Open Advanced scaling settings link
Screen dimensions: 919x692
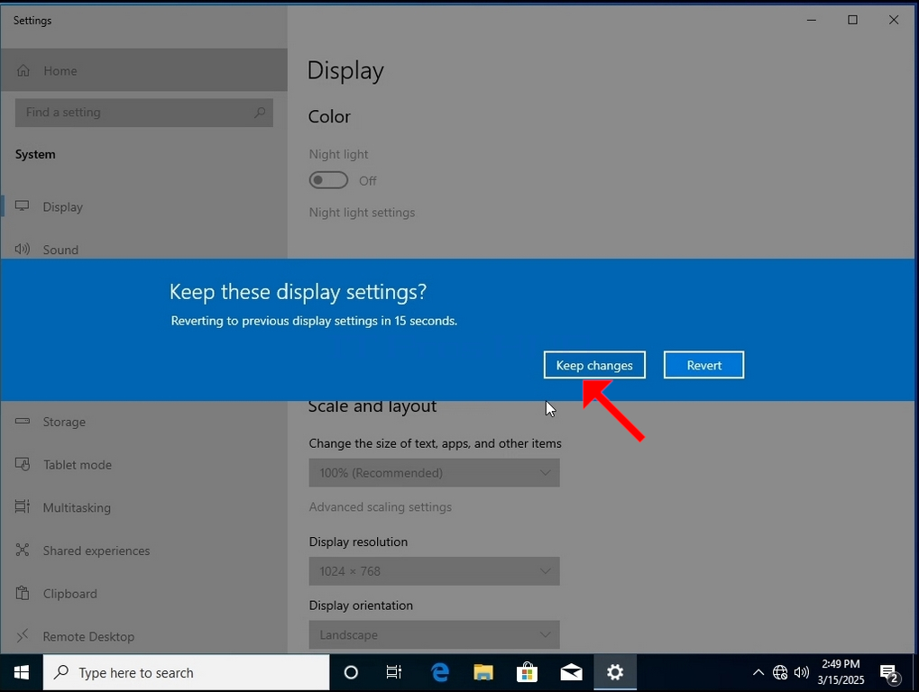click(381, 507)
